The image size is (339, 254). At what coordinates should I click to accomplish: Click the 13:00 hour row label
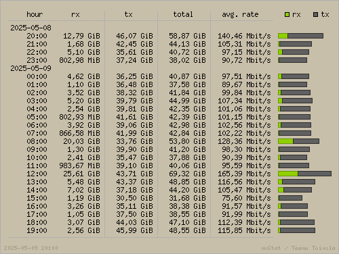(37, 182)
